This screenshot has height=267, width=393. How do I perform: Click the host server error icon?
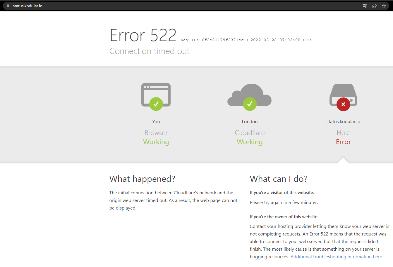click(x=343, y=97)
